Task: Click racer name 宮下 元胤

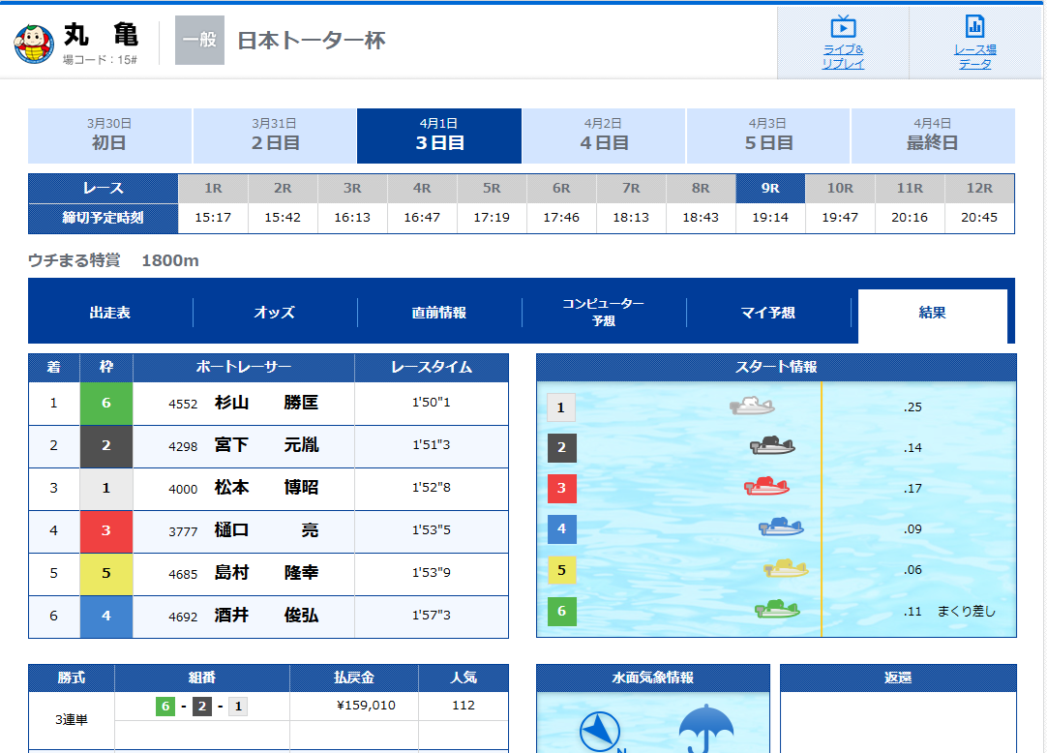Action: coord(266,445)
